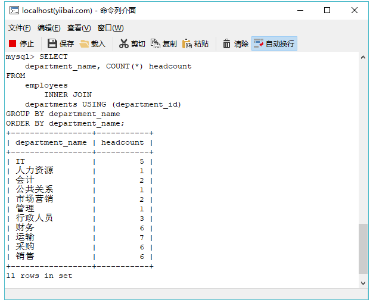373x303 pixels.
Task: Click the scroll down arrow
Action: [x=363, y=283]
